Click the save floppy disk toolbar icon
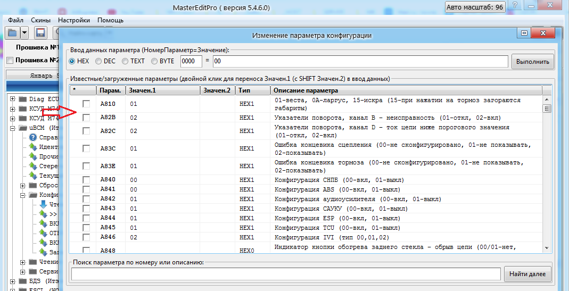The height and width of the screenshot is (291, 569). point(40,32)
